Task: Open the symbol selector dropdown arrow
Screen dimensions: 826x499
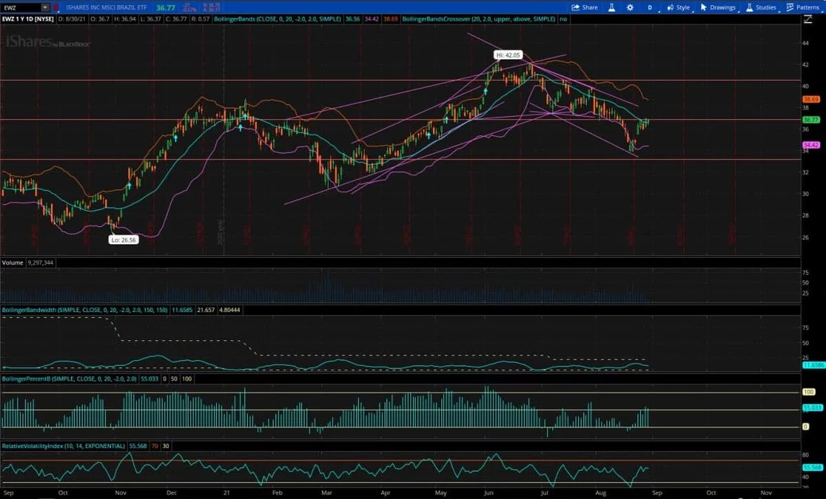Action: tap(45, 8)
